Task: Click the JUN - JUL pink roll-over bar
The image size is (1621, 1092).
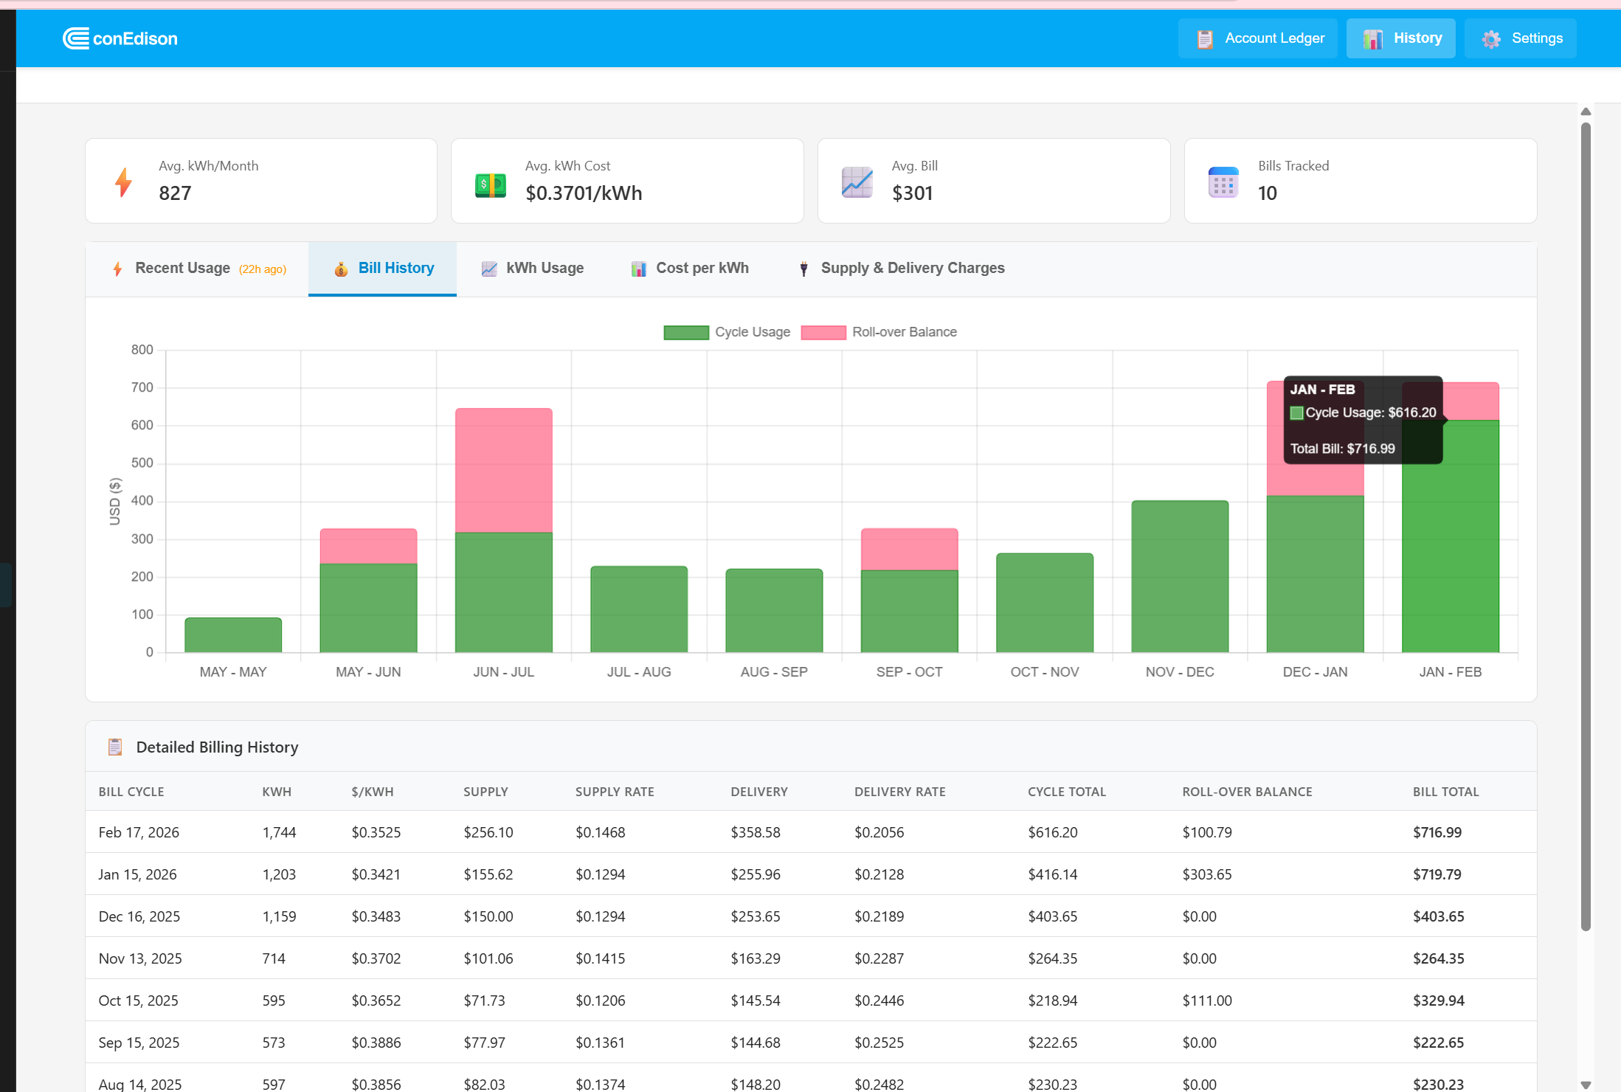Action: point(503,470)
